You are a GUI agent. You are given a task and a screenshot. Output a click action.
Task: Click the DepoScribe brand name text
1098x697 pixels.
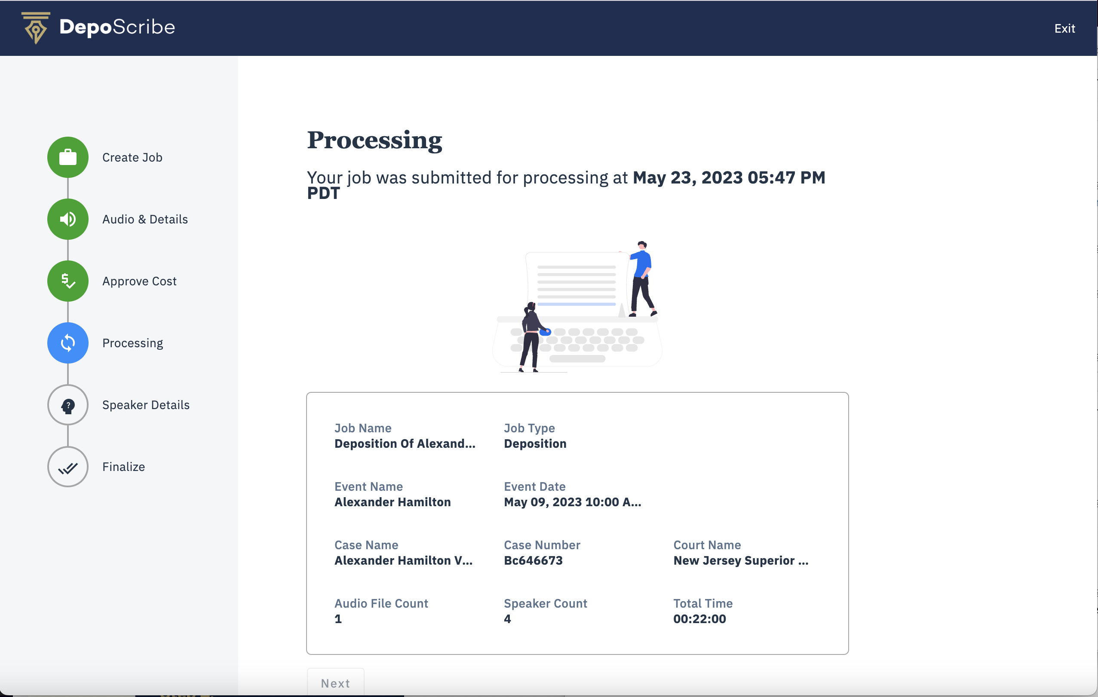pos(117,28)
